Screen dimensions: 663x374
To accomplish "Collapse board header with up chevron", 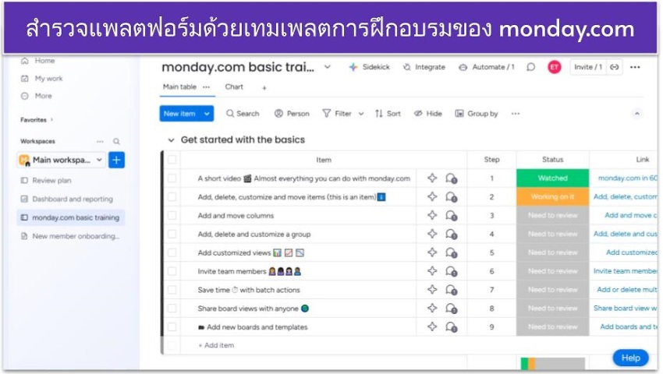I will click(x=636, y=114).
